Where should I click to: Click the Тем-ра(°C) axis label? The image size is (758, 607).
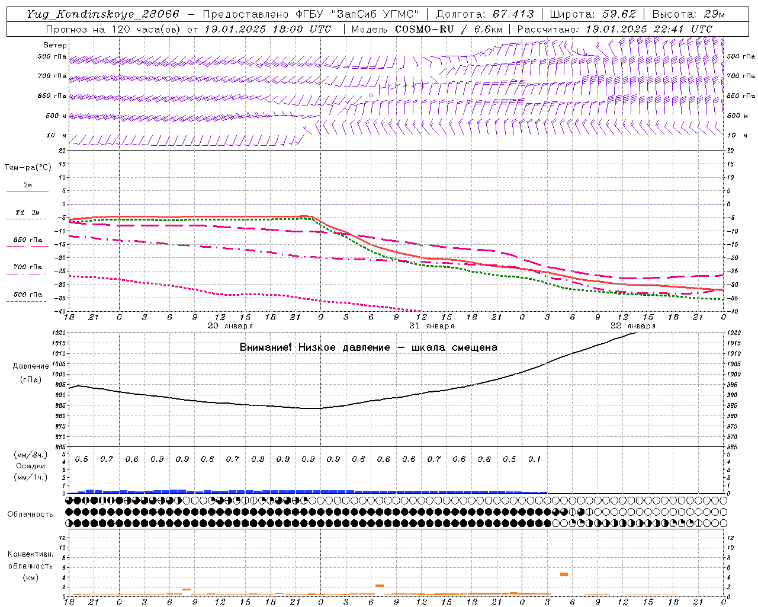(x=28, y=168)
